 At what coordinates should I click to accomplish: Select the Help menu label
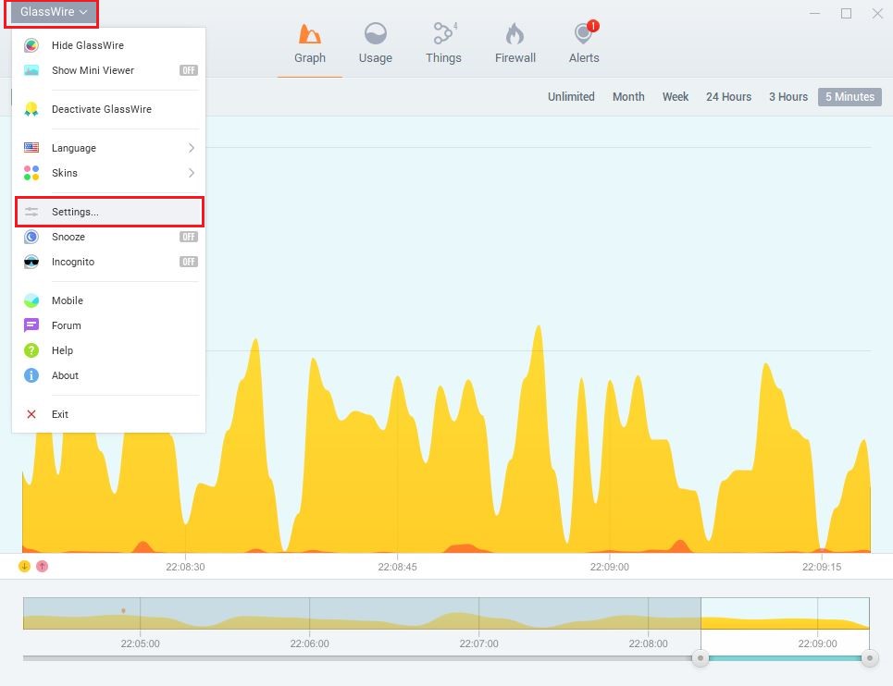63,350
